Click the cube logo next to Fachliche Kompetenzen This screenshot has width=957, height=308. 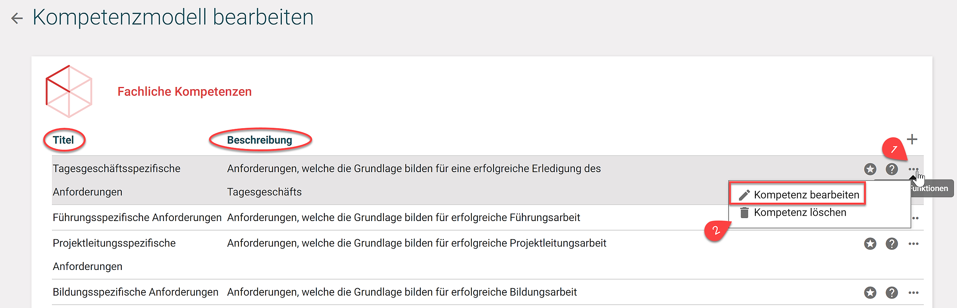(69, 91)
